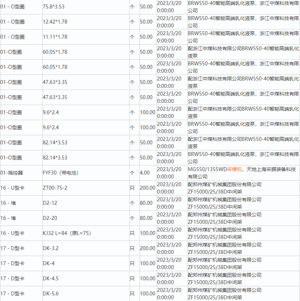Viewport: 300px width, 301px height.
Task: Select quantity 4.00 in the 摇控器 row
Action: click(148, 173)
